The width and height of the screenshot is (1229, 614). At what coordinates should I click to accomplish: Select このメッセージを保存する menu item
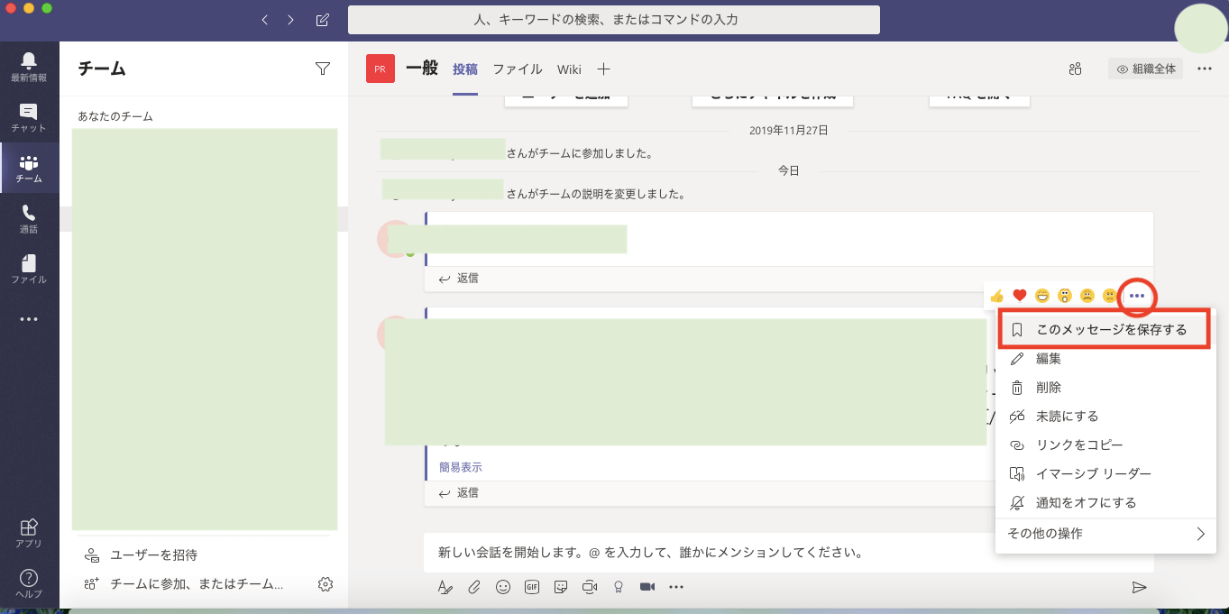[1105, 329]
